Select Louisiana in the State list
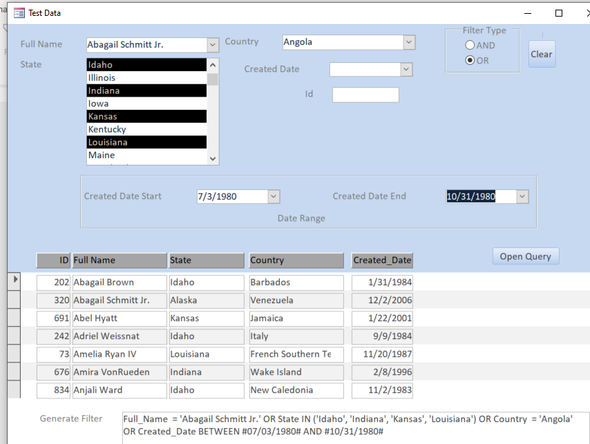The height and width of the screenshot is (444, 590). pyautogui.click(x=146, y=142)
